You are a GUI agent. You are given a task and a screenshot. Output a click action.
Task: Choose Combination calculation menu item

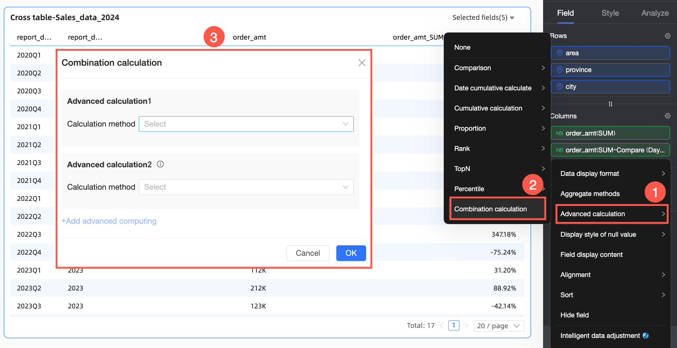(x=497, y=209)
